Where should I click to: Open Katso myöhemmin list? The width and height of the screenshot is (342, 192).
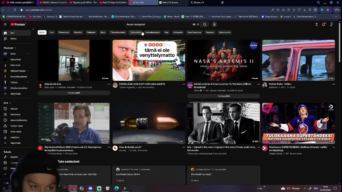click(x=17, y=120)
